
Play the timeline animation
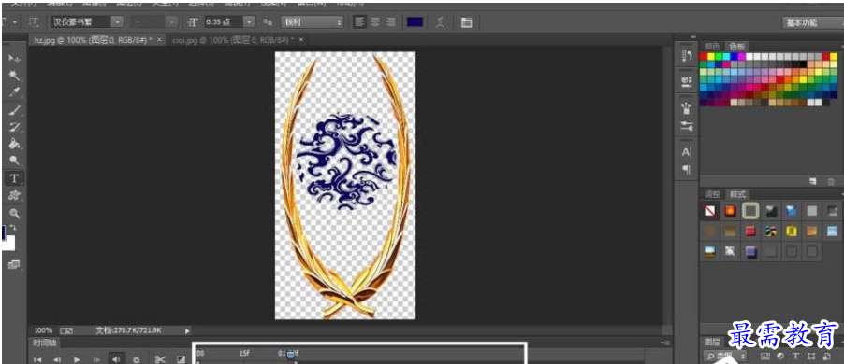77,359
